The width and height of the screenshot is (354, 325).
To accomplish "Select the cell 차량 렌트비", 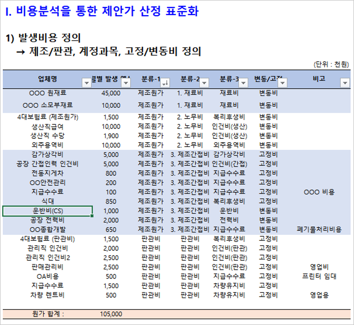I will click(x=48, y=295).
